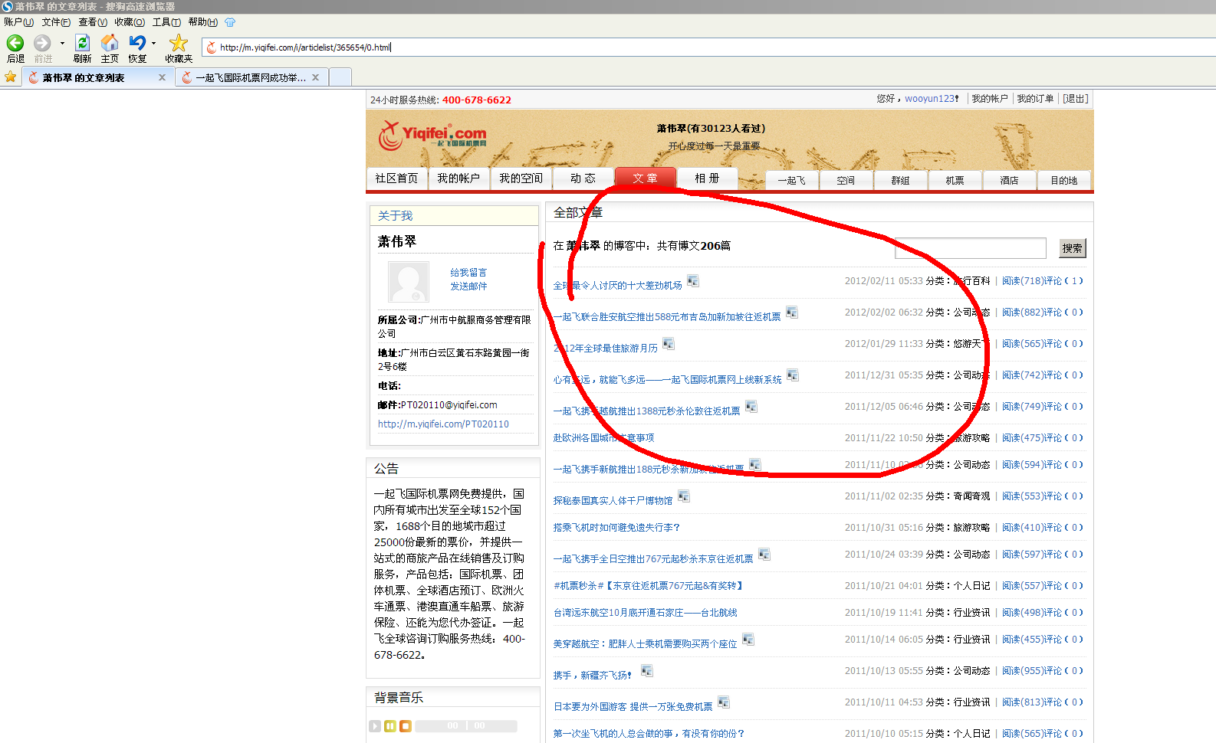Pause the background music player
The image size is (1216, 743).
pyautogui.click(x=390, y=726)
